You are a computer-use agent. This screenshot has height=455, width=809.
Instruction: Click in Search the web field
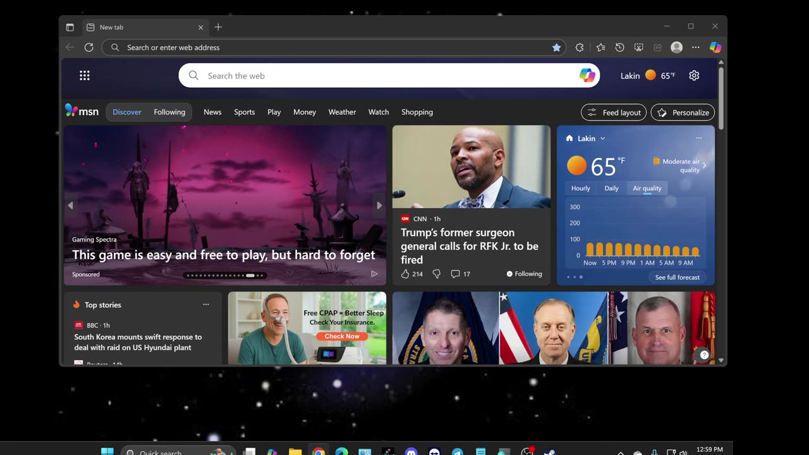(x=389, y=76)
